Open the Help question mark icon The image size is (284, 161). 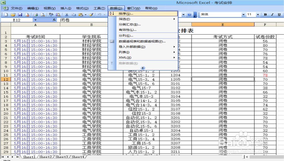coord(189,15)
